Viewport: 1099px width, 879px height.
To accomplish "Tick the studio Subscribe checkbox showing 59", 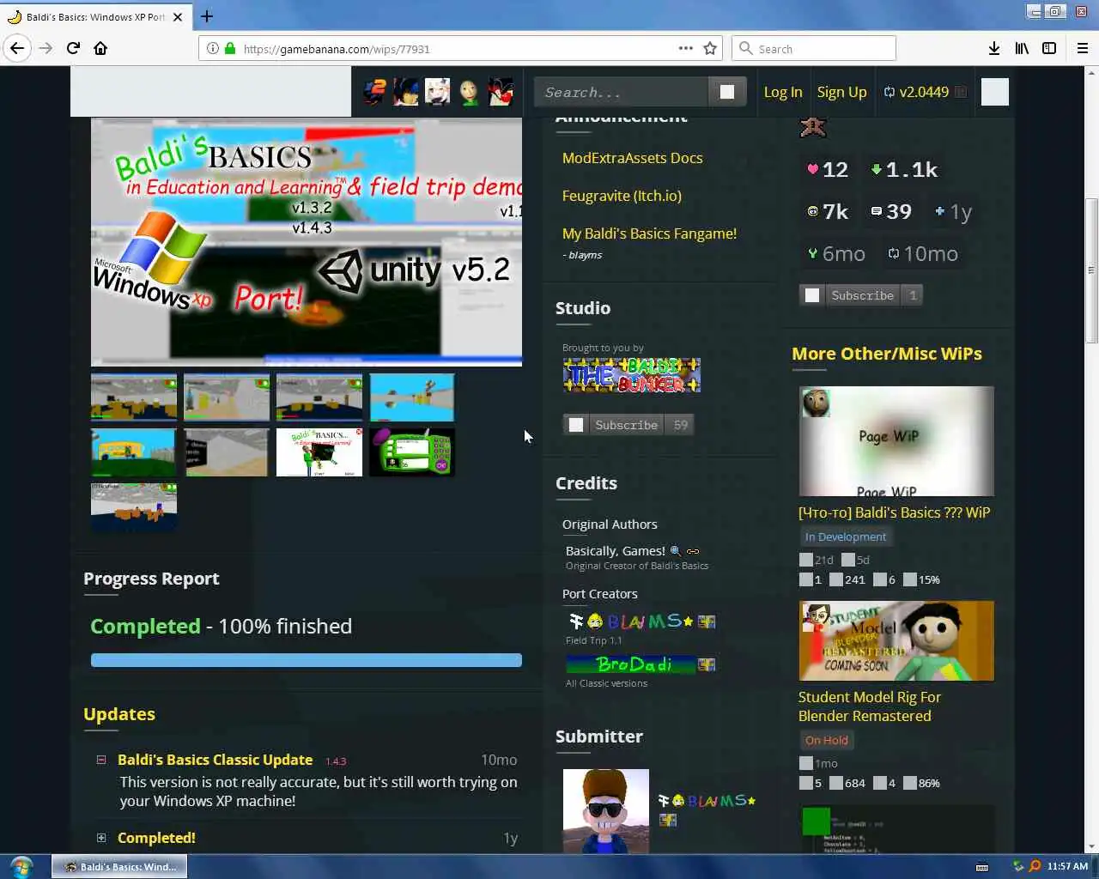I will (576, 425).
